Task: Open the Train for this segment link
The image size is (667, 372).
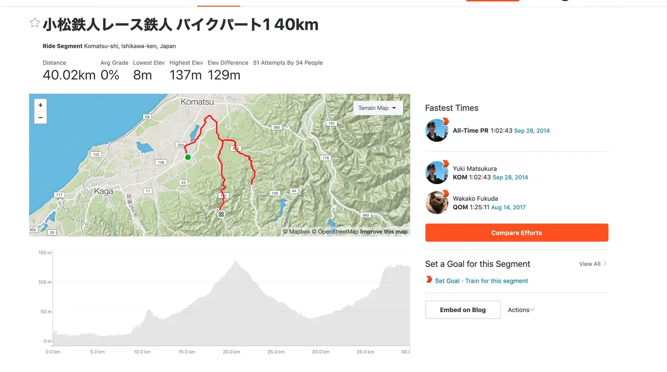Action: click(x=496, y=281)
